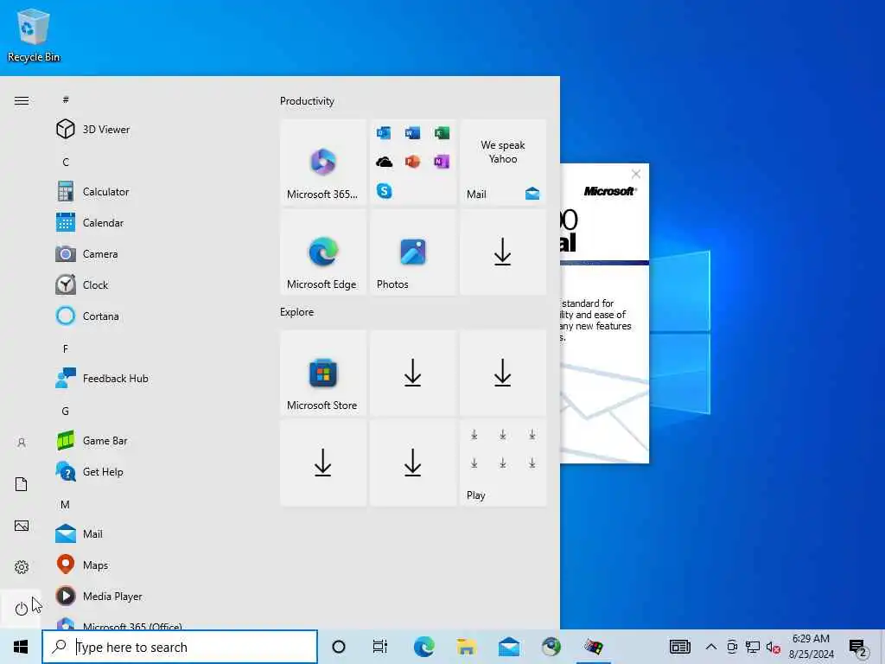The width and height of the screenshot is (885, 664).
Task: Open Word icon in Office folder tile
Action: pos(412,132)
